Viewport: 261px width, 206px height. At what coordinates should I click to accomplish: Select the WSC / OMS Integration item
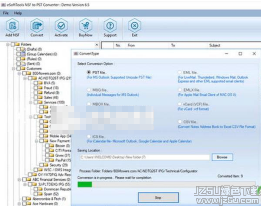57,170
